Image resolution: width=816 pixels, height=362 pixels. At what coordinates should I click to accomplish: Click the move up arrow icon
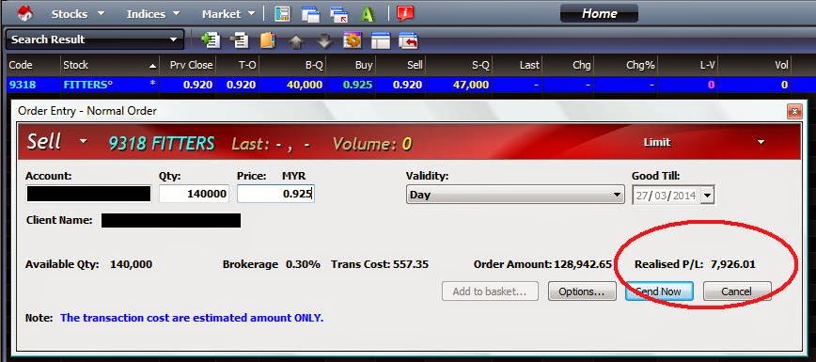[x=296, y=41]
